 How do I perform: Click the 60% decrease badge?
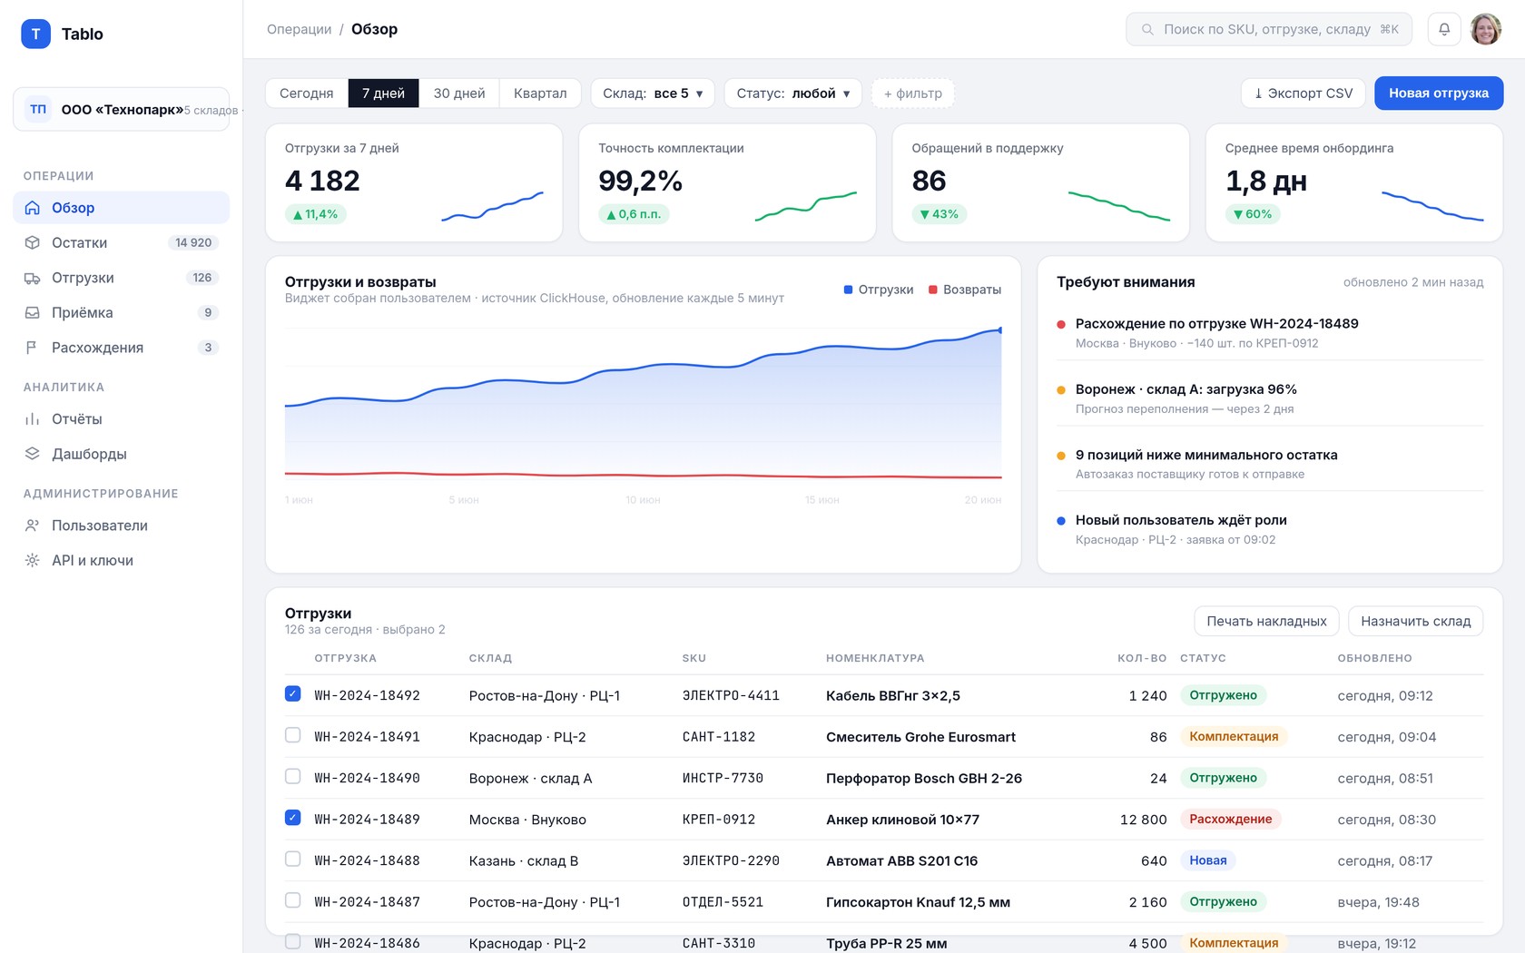tap(1253, 214)
